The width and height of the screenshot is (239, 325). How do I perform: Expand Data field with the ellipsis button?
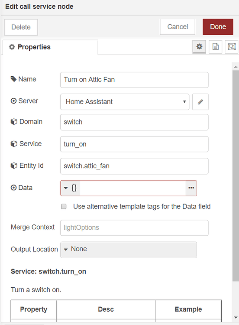[x=191, y=188]
